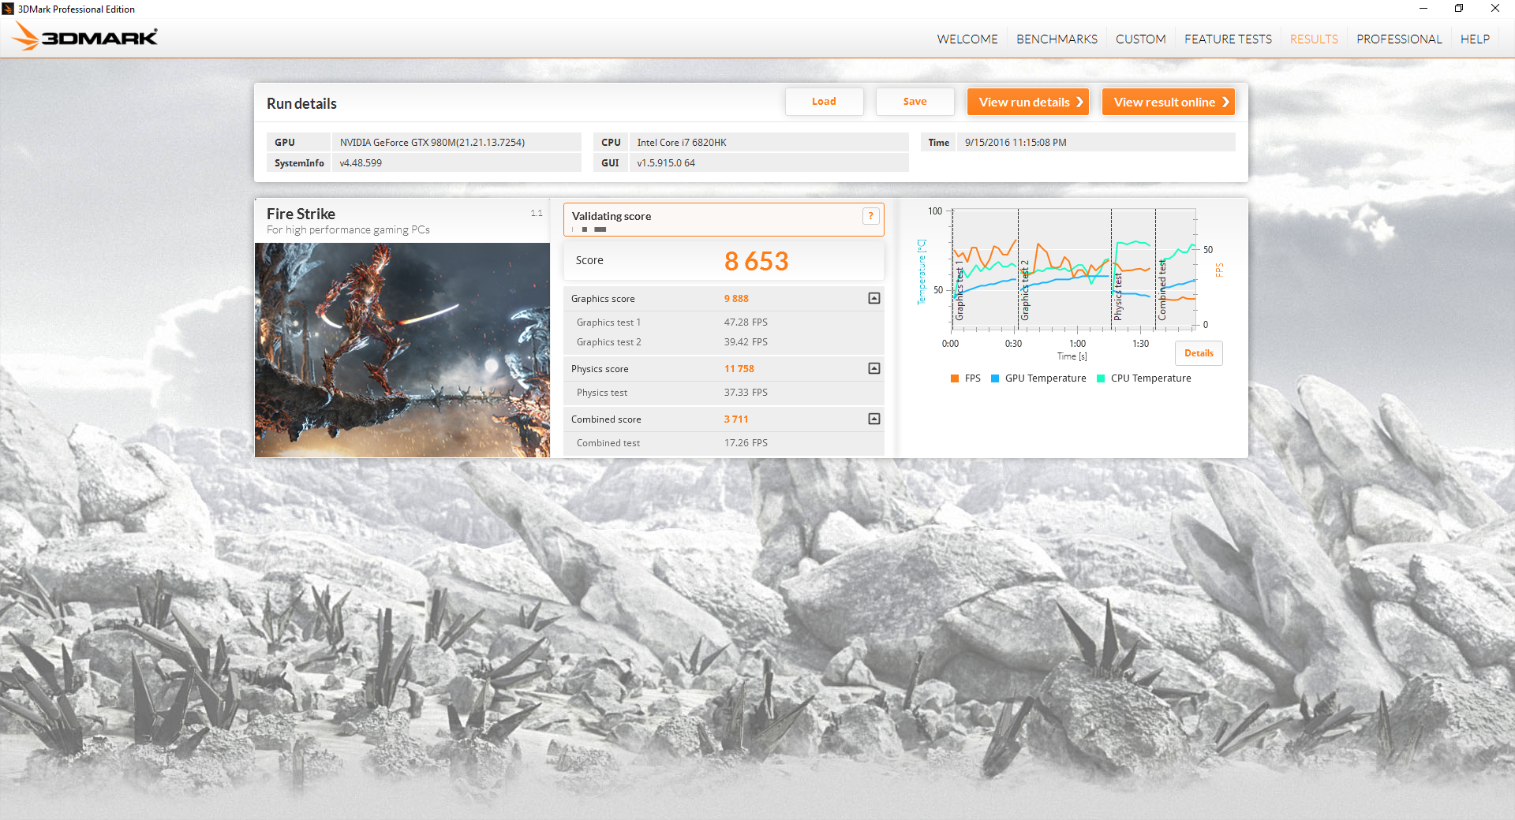
Task: Close the 3DMark window
Action: pyautogui.click(x=1495, y=9)
